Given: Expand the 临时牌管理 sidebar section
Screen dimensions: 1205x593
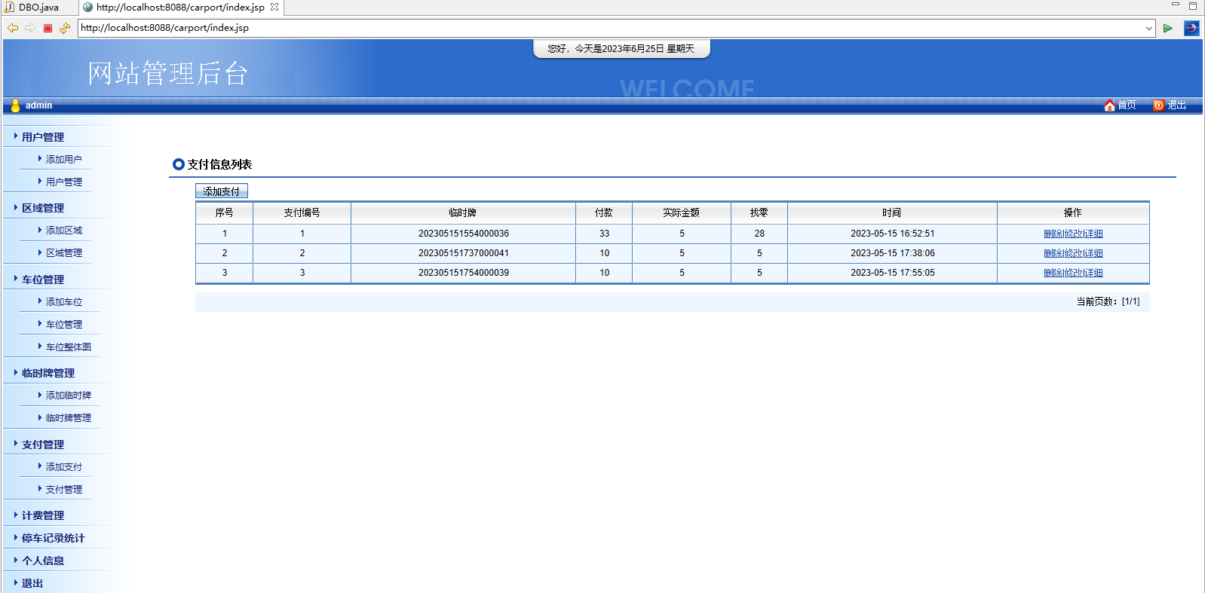Looking at the screenshot, I should pos(48,373).
